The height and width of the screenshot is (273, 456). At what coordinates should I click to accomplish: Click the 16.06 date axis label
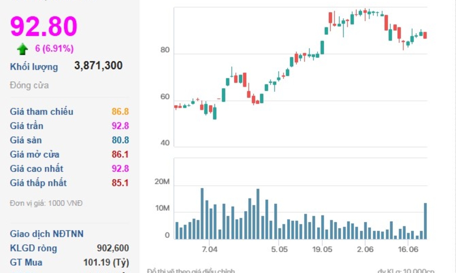[x=408, y=249]
